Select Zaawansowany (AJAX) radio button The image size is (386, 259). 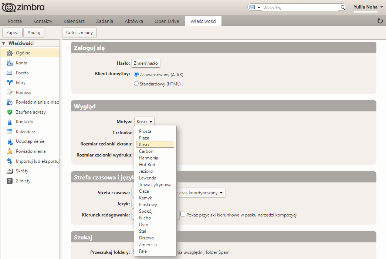(x=136, y=74)
